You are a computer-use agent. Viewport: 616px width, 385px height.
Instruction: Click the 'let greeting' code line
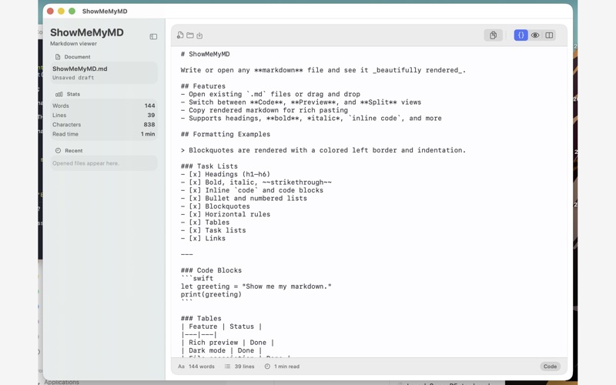coord(256,286)
